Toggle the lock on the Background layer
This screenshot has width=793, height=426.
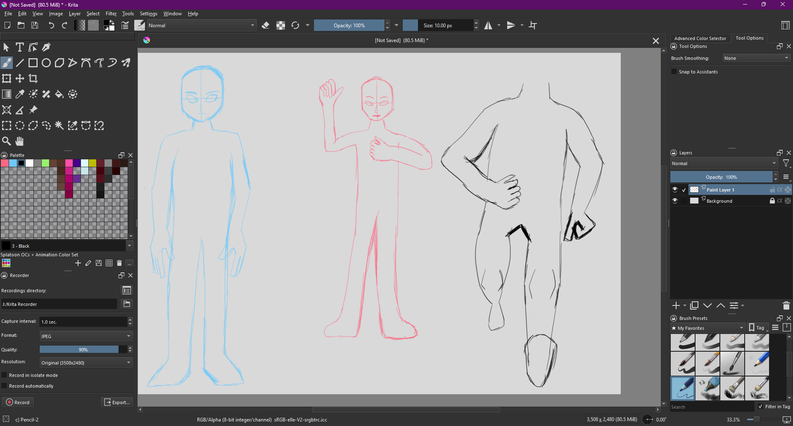(772, 201)
